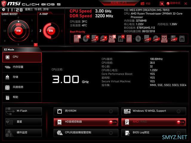Click the MSI dragon shield logo

4,4
